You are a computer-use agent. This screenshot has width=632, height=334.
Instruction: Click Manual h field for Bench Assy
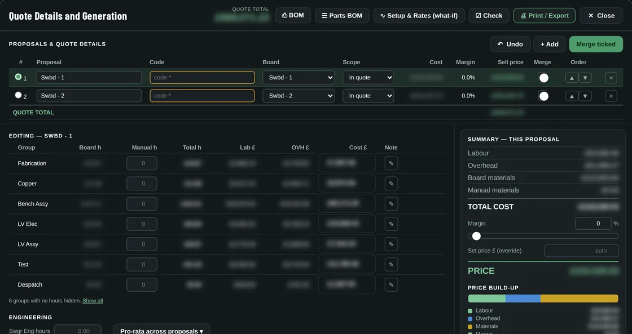point(142,204)
